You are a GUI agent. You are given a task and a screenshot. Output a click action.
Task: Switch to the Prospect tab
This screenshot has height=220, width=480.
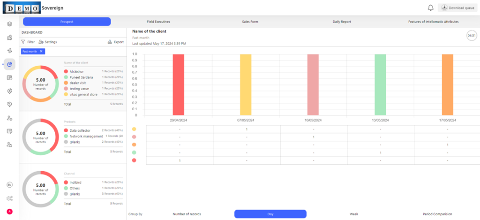pyautogui.click(x=67, y=22)
